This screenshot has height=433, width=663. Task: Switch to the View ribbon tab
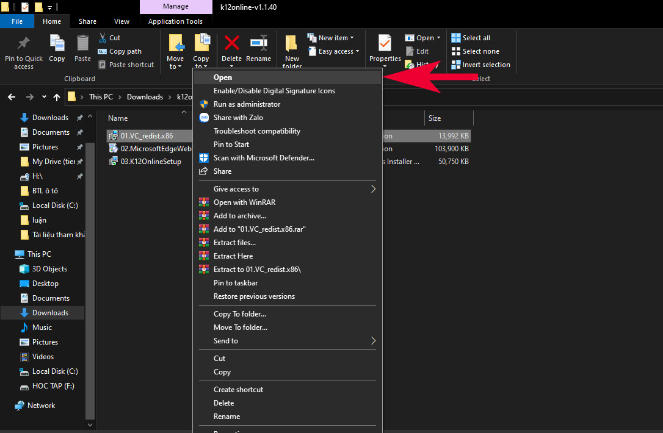[121, 21]
